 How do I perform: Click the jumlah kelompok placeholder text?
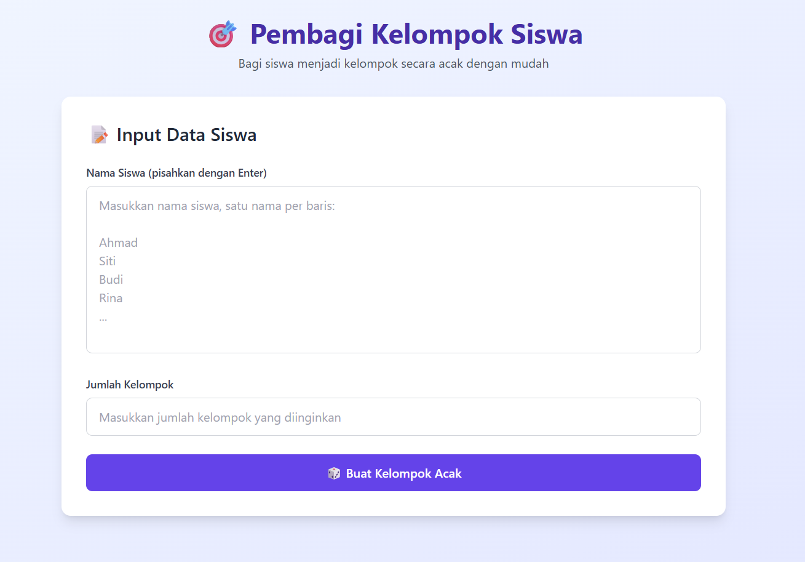[220, 417]
